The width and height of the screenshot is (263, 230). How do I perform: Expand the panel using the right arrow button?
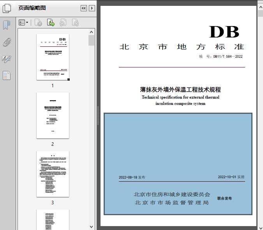click(92, 8)
